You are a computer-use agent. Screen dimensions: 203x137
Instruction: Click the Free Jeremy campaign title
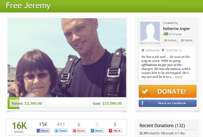(x=28, y=5)
